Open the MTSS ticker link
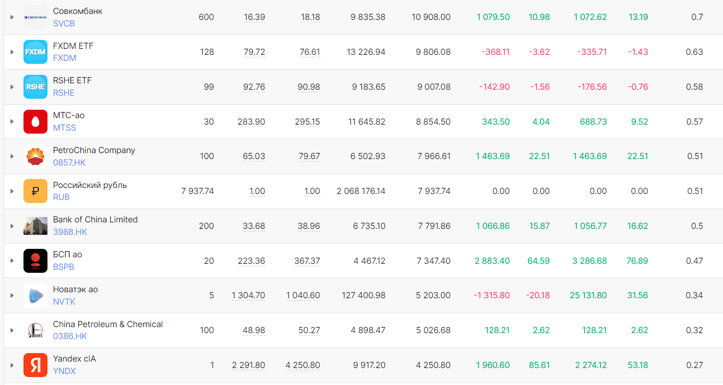723x385 pixels. (64, 128)
